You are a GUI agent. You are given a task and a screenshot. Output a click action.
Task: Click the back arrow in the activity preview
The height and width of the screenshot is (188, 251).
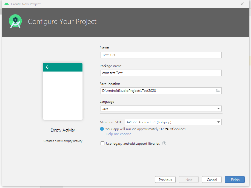click(x=48, y=67)
